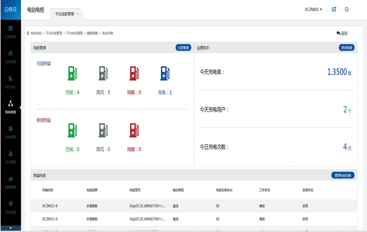Viewport: 367px width, 232px height.
Task: Open 机构管理 sidebar icon
Action: 10,131
